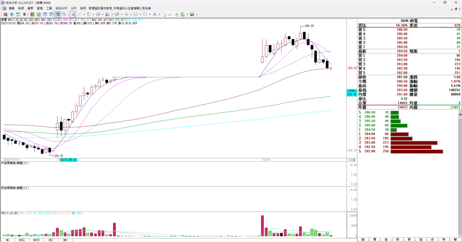Click the blue plus icon in toolbar
This screenshot has width=462, height=242.
click(x=11, y=14)
